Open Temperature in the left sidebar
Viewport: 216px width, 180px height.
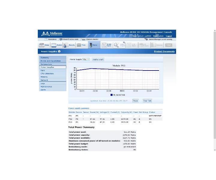tap(46, 64)
